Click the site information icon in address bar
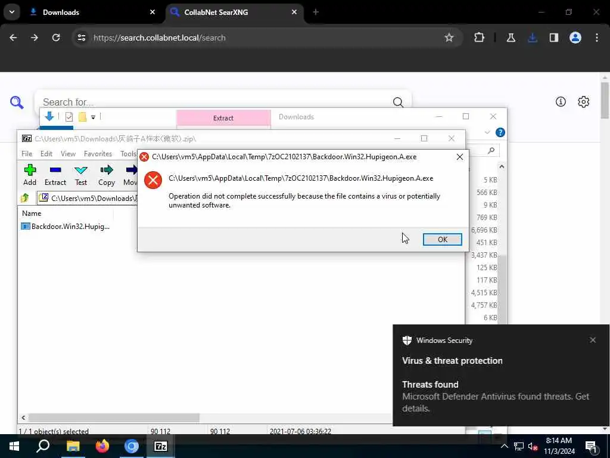The width and height of the screenshot is (610, 458). (x=81, y=38)
